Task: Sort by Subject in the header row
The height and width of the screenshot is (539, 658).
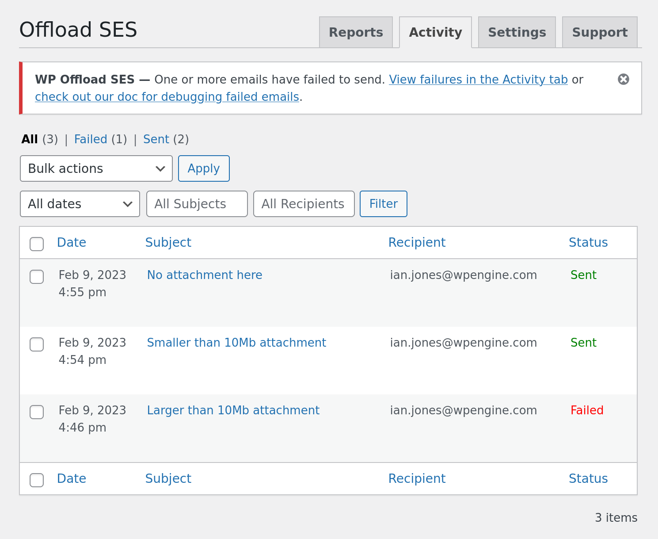Action: [x=168, y=242]
